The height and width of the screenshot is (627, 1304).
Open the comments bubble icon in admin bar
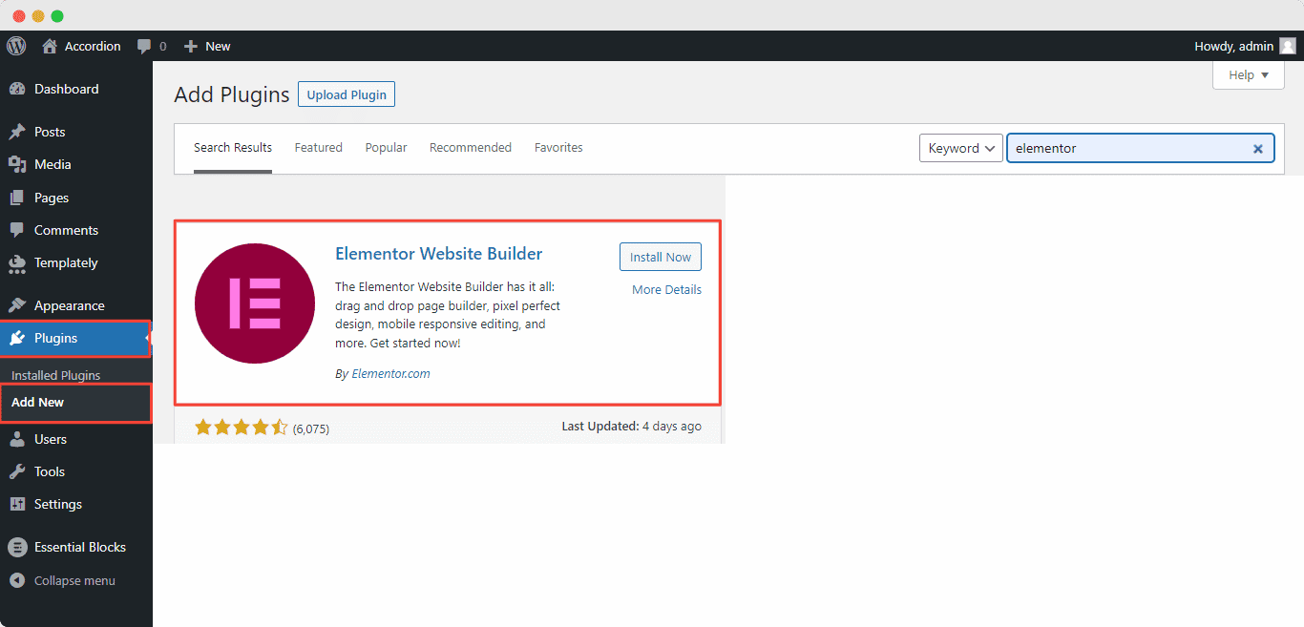click(144, 46)
